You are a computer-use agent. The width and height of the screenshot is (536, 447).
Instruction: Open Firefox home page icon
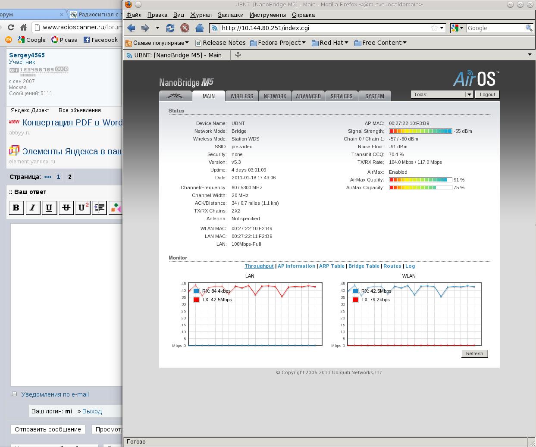click(199, 28)
